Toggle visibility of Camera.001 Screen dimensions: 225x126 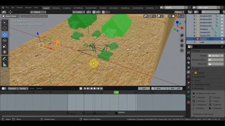pos(222,33)
